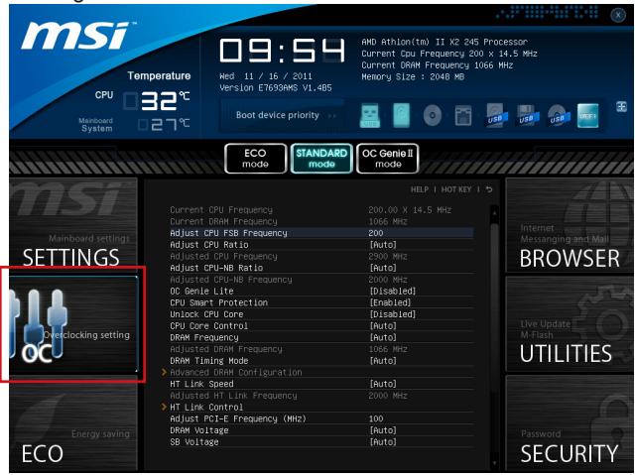Select the USB hard disk boot icon
635x475 pixels.
pos(496,116)
